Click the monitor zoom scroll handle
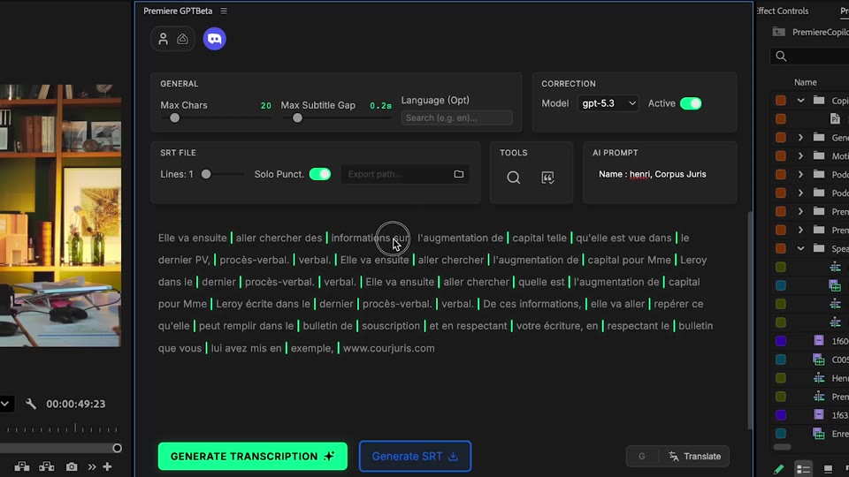 117,449
